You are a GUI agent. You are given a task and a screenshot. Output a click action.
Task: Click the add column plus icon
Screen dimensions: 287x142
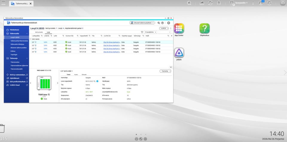(x=172, y=36)
